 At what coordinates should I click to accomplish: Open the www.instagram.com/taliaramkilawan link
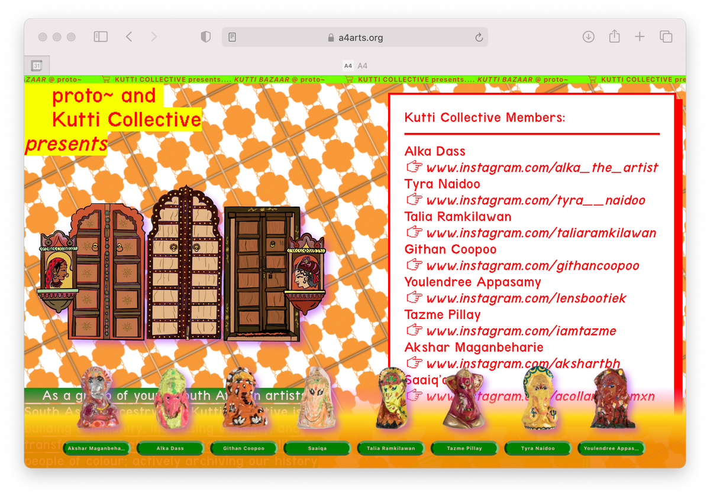(x=540, y=233)
